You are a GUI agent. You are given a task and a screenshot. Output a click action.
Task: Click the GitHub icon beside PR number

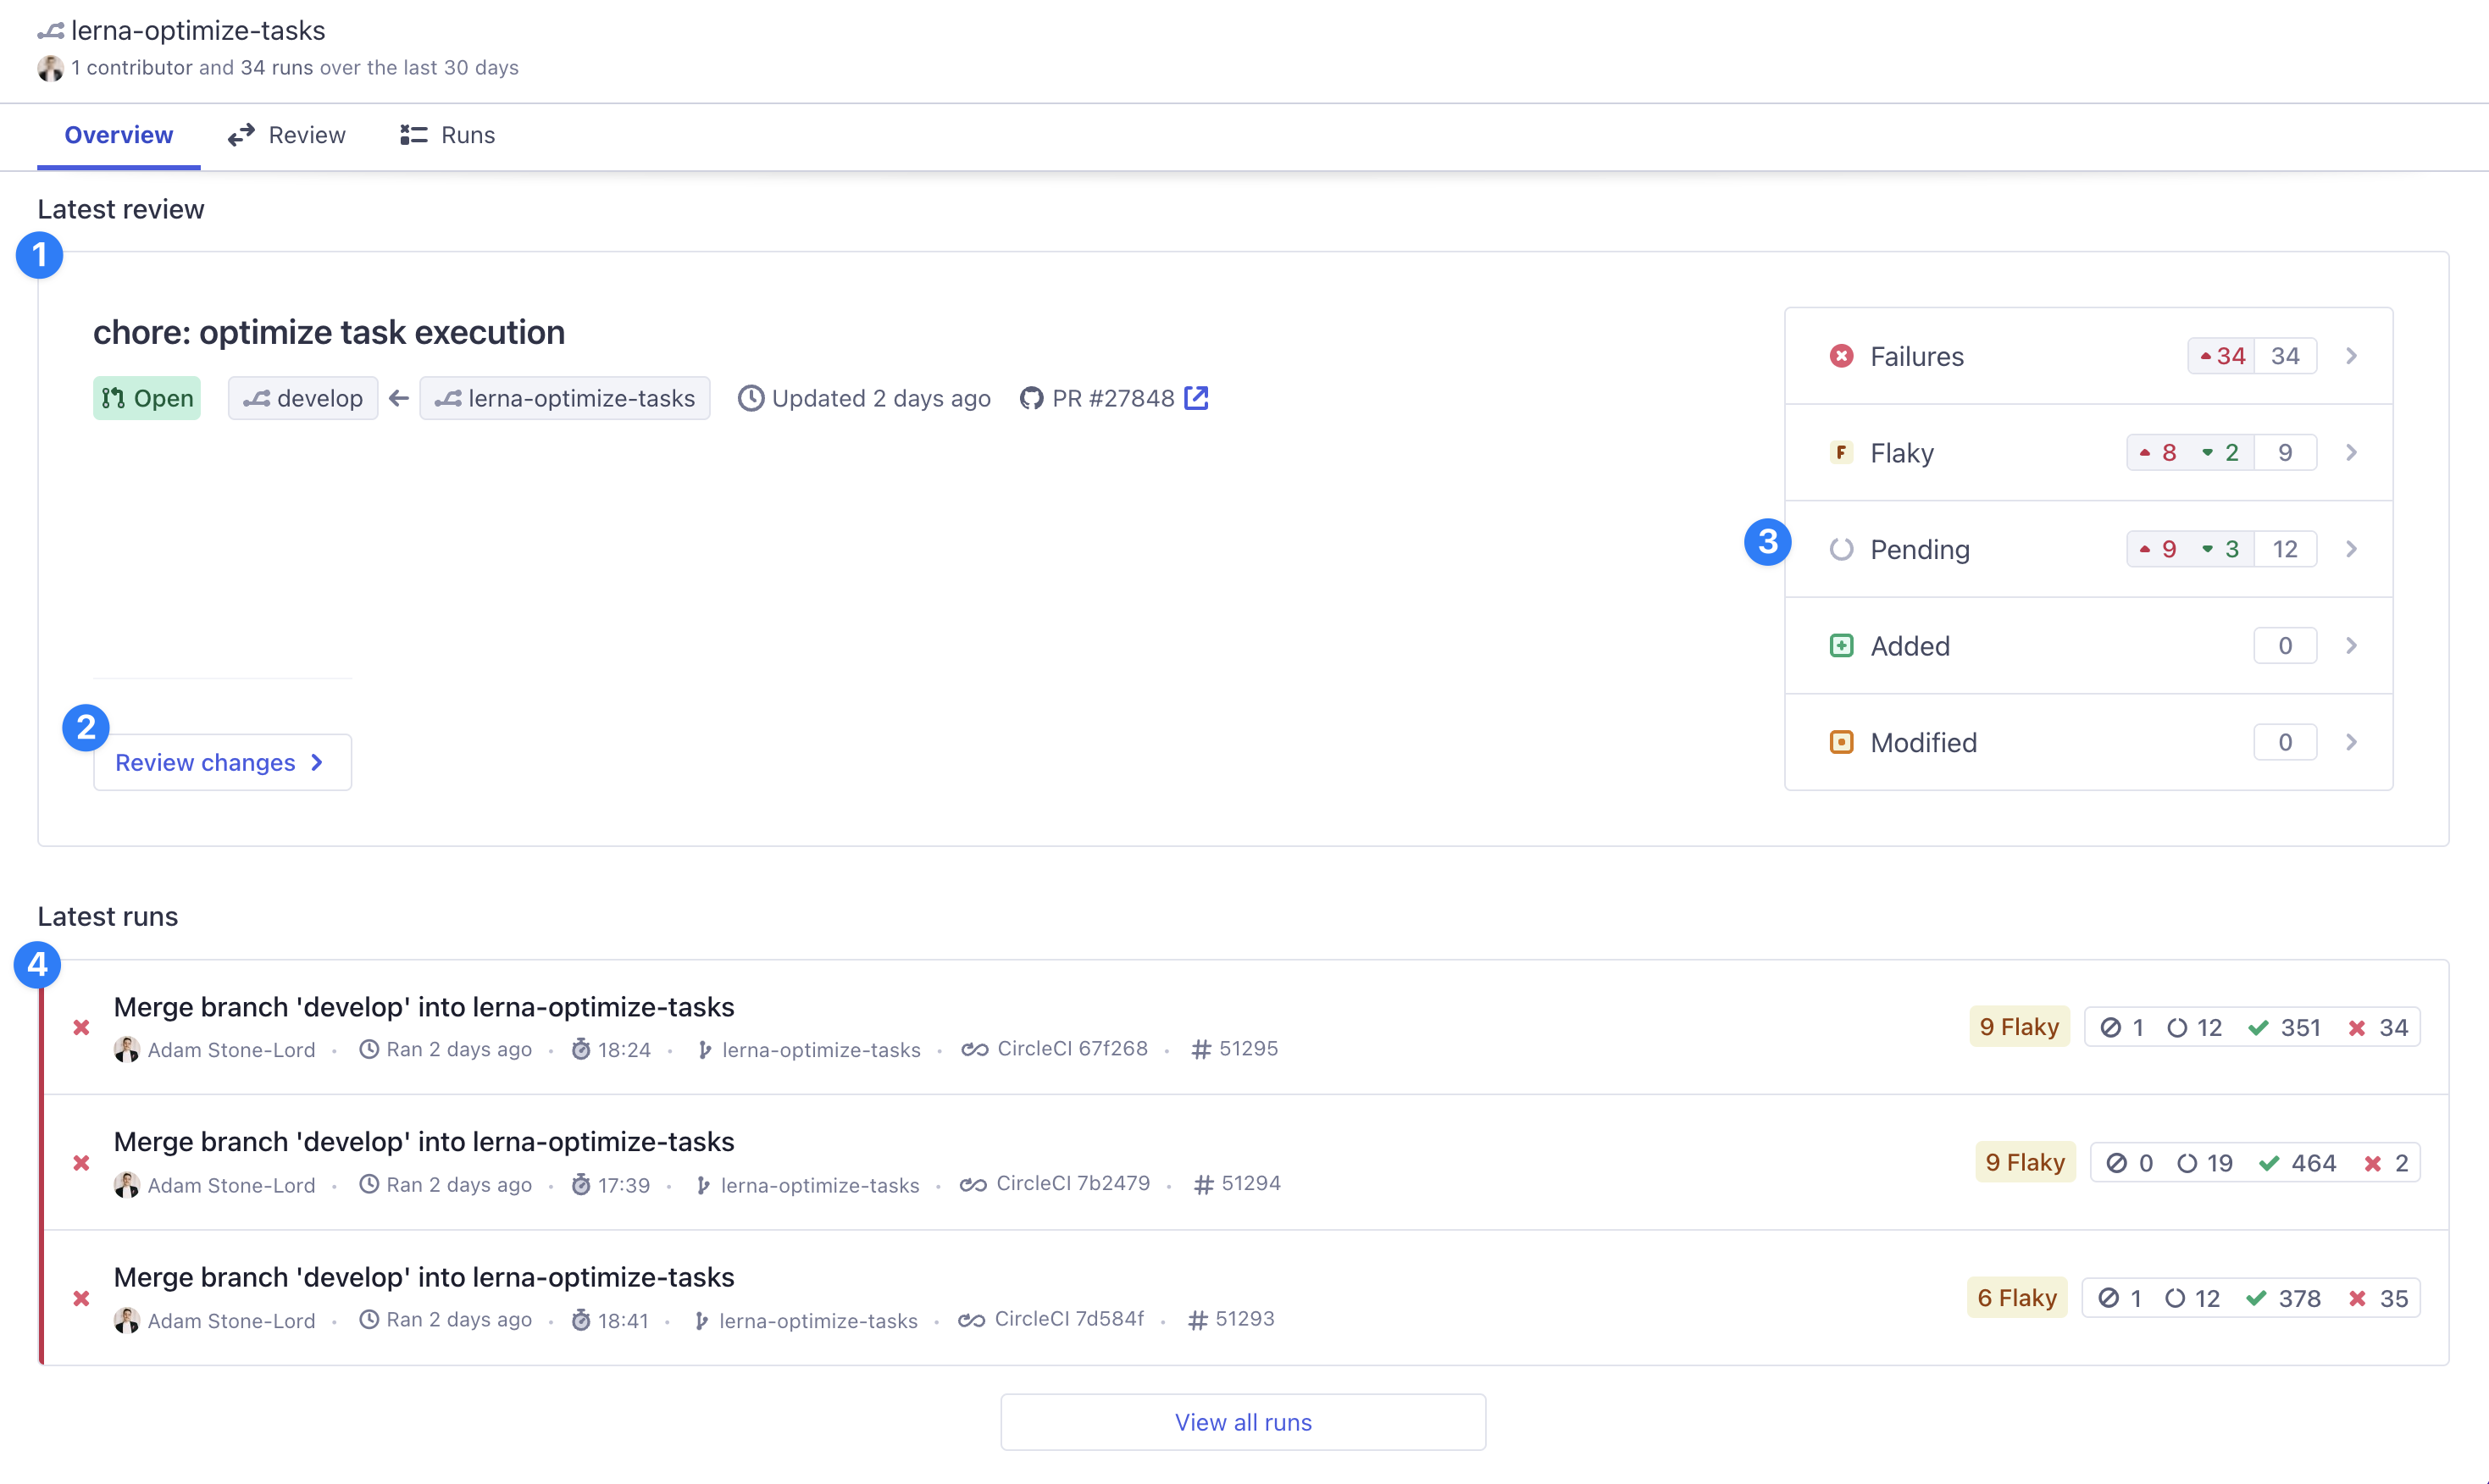click(x=1031, y=398)
